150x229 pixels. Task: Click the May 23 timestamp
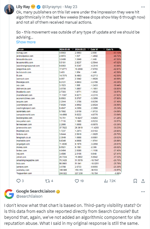tap(71, 7)
